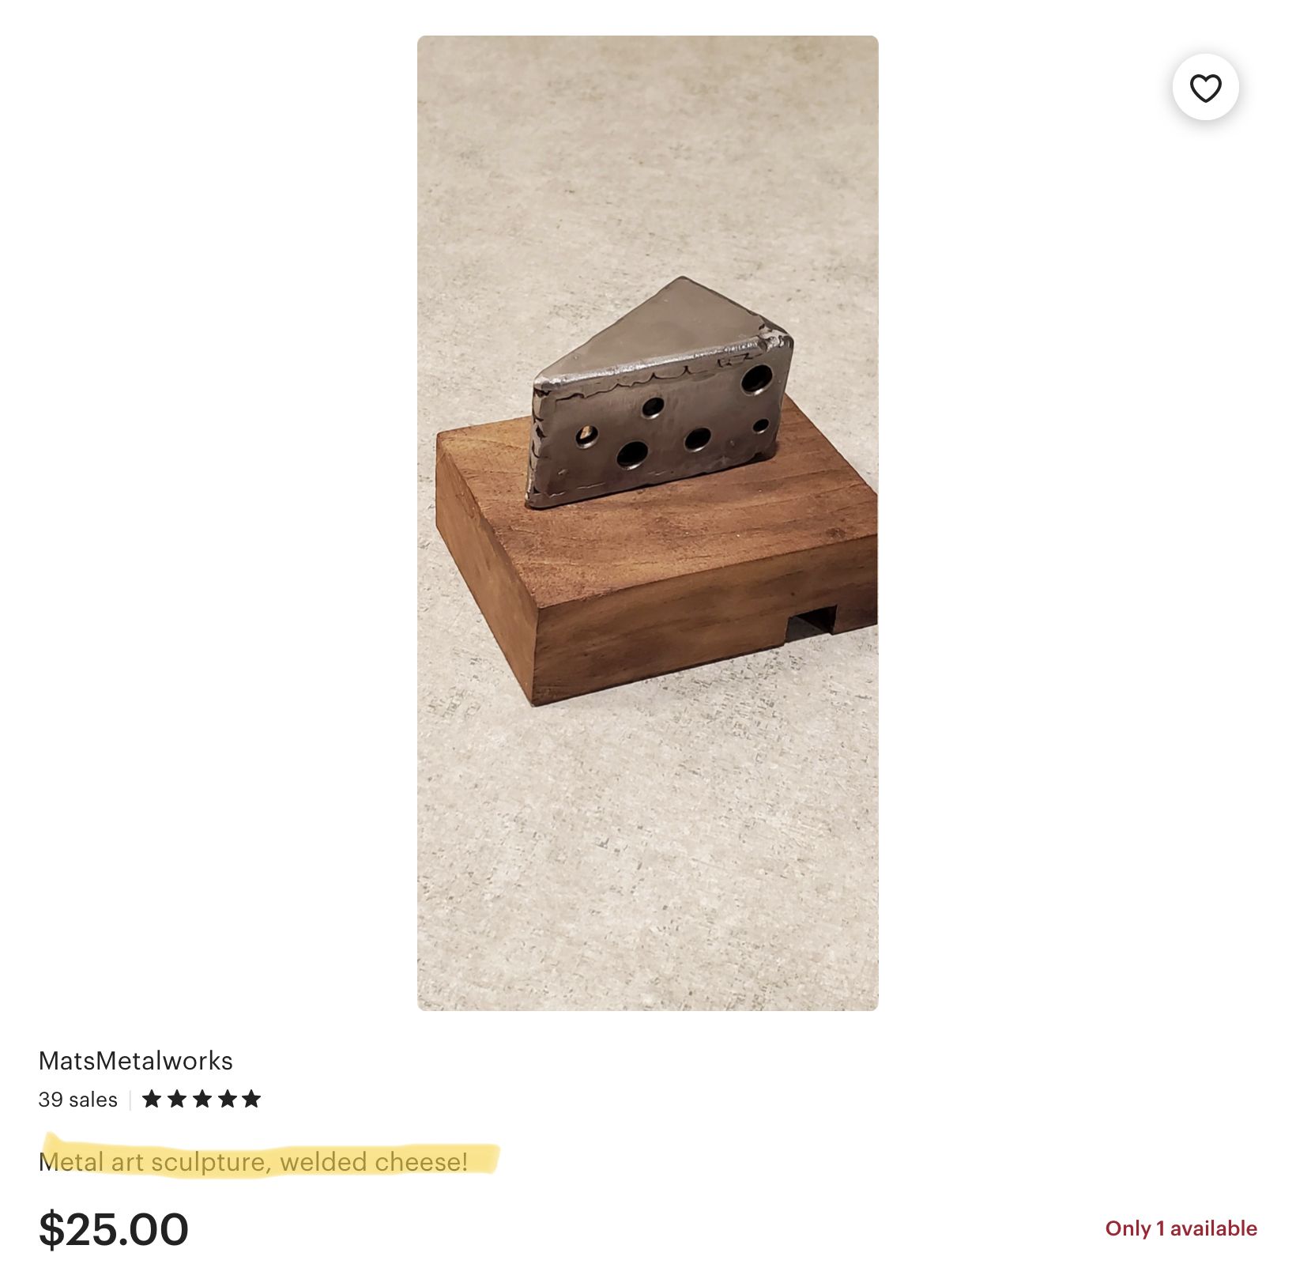Open the product photo
The width and height of the screenshot is (1296, 1264).
pyautogui.click(x=648, y=523)
